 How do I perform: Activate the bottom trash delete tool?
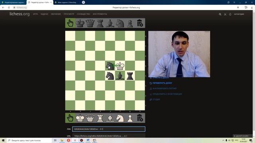[140, 118]
